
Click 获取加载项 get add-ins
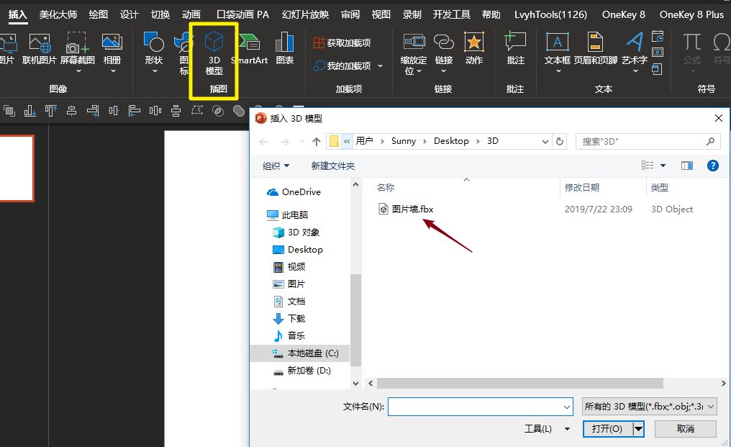pos(342,43)
